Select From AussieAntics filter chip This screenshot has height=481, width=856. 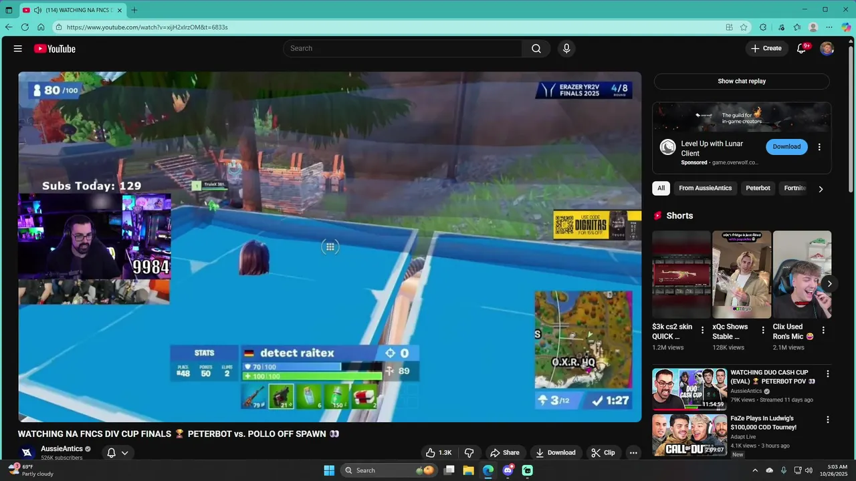click(706, 188)
